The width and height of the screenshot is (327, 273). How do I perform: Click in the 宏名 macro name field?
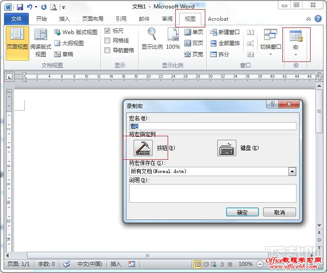tap(213, 126)
